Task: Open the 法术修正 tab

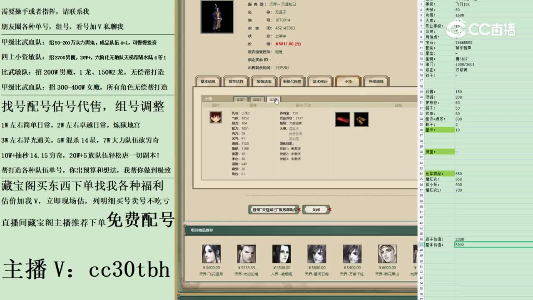Action: 320,82
